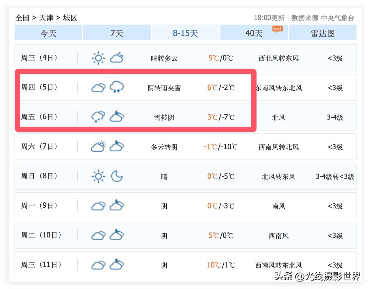Select the cloudy icon for 周一 (9日)
This screenshot has height=289, width=369.
[x=98, y=206]
